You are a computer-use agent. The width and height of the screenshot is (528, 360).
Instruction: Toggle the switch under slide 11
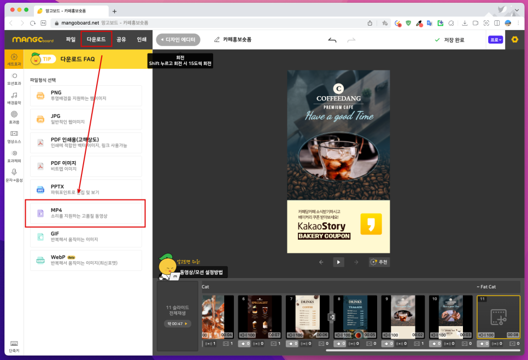coord(483,344)
